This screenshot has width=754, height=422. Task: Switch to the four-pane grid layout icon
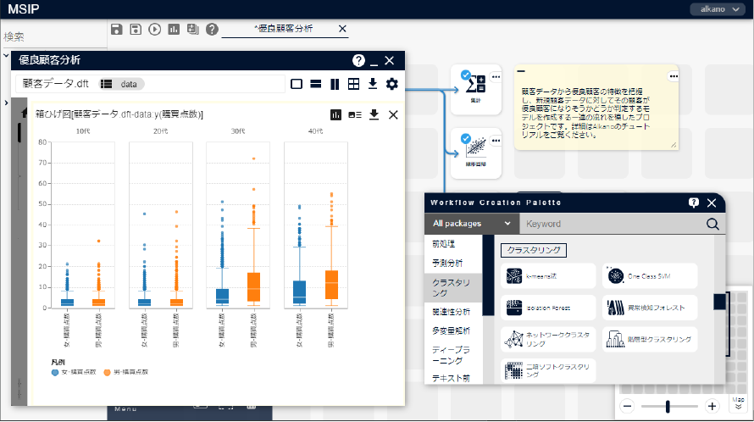[353, 84]
